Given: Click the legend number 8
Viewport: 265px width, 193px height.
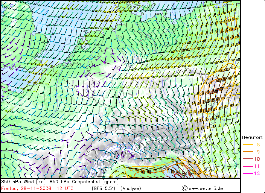Looking at the screenshot, I should [258, 144].
